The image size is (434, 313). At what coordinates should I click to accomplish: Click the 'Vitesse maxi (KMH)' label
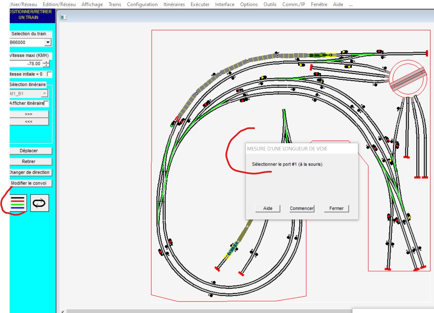click(x=29, y=55)
